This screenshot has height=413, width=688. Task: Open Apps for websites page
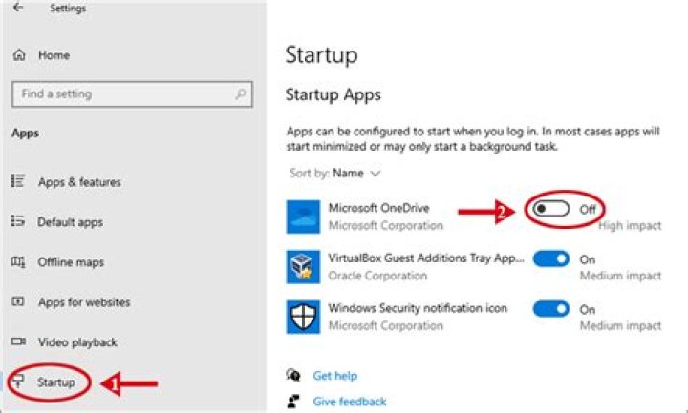pyautogui.click(x=83, y=302)
